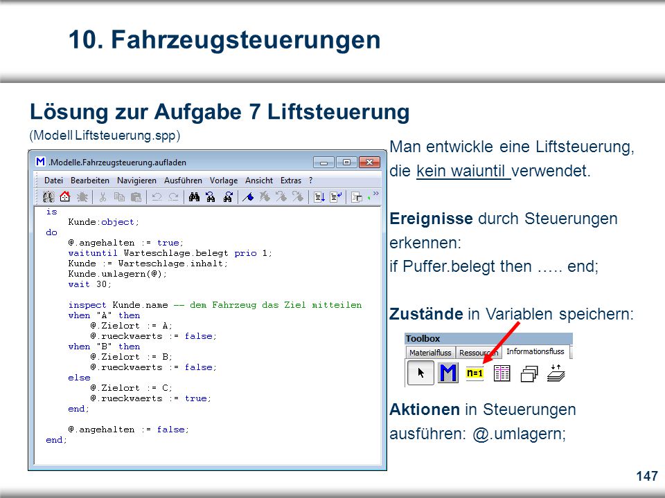Open the Bearbeiten menu
This screenshot has height=498, width=665.
(90, 181)
